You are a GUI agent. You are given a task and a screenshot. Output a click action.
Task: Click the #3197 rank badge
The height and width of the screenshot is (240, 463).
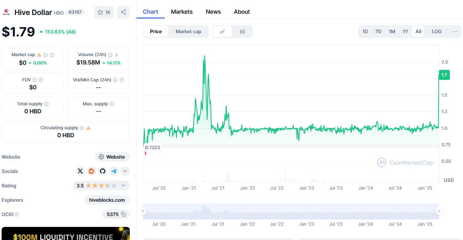[75, 12]
